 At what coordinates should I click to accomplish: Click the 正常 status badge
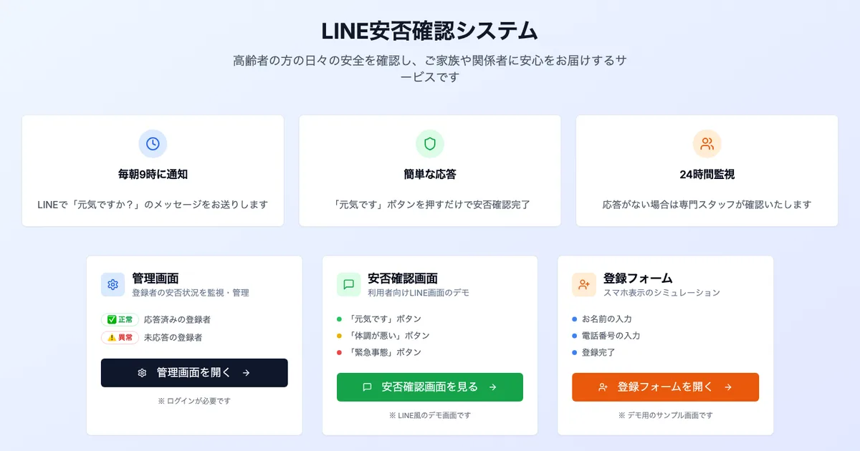coord(120,320)
